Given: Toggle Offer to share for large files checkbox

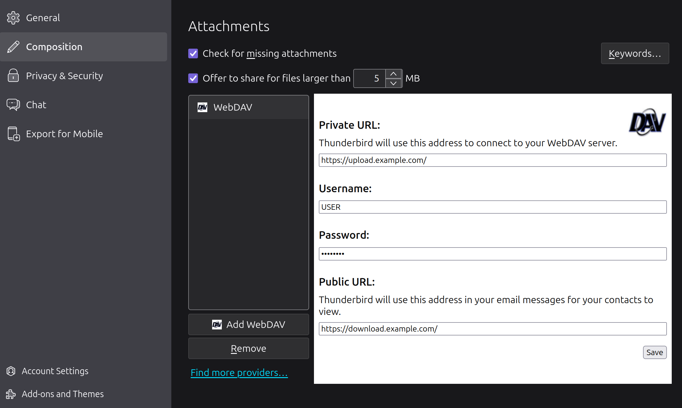Looking at the screenshot, I should coord(193,78).
